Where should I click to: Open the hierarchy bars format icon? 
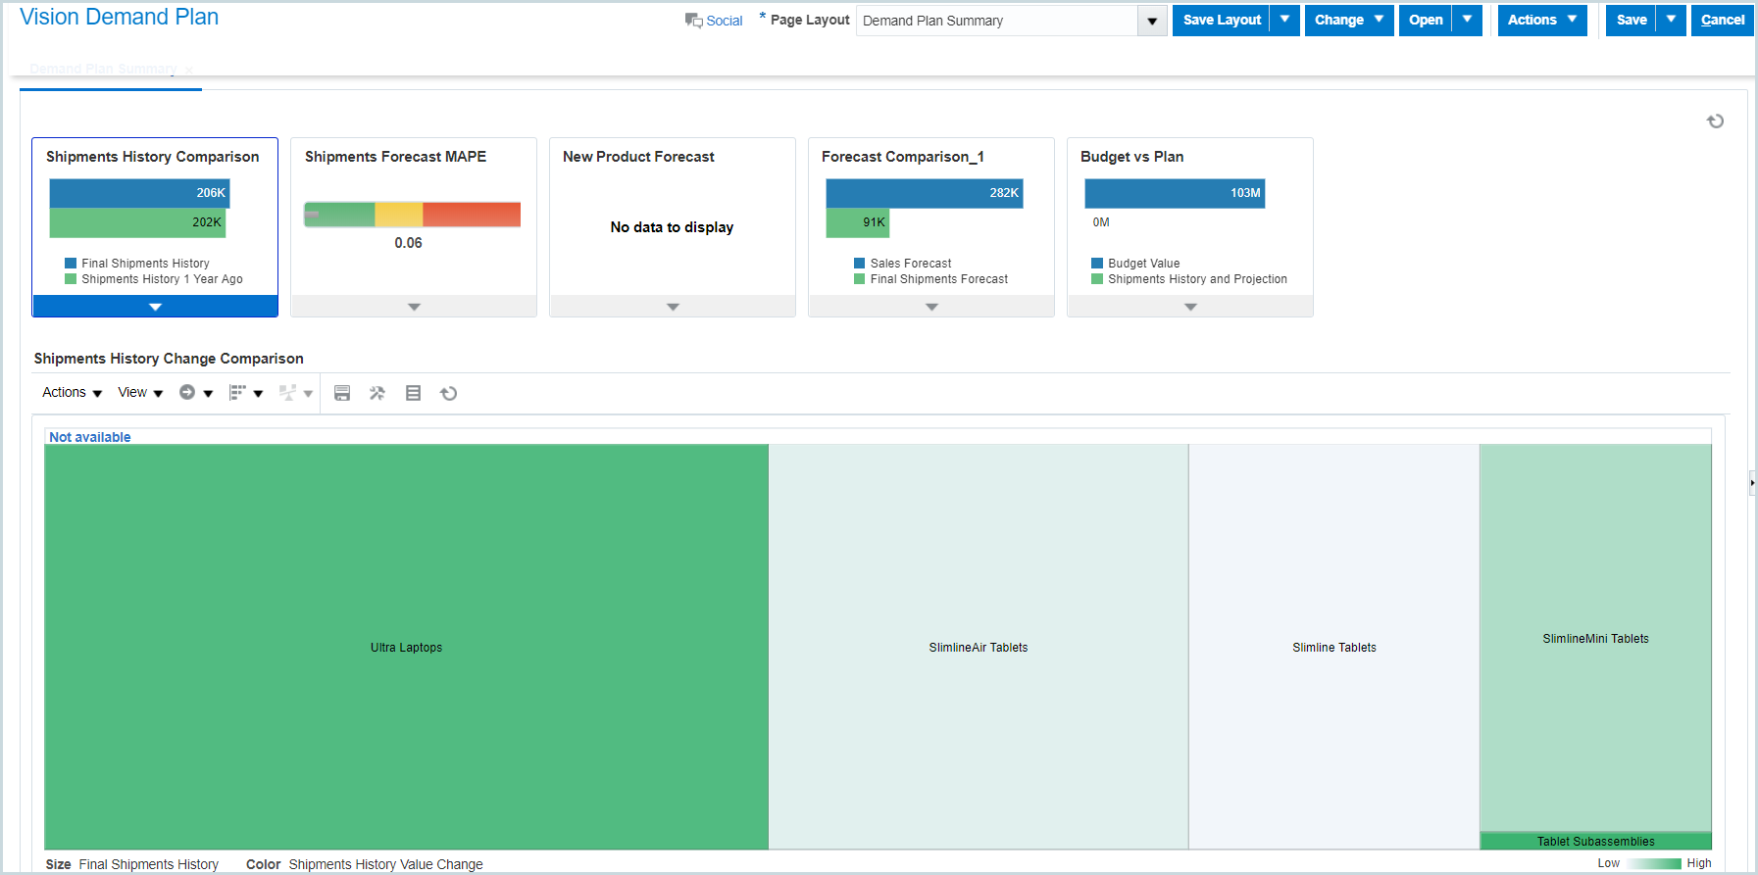(237, 392)
